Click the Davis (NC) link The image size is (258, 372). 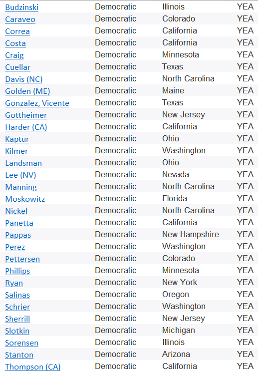24,79
